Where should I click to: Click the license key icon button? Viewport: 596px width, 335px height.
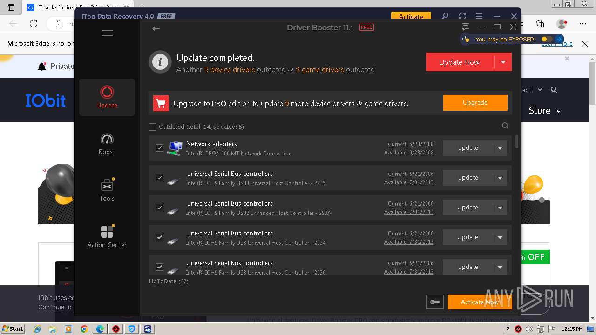coord(435,302)
